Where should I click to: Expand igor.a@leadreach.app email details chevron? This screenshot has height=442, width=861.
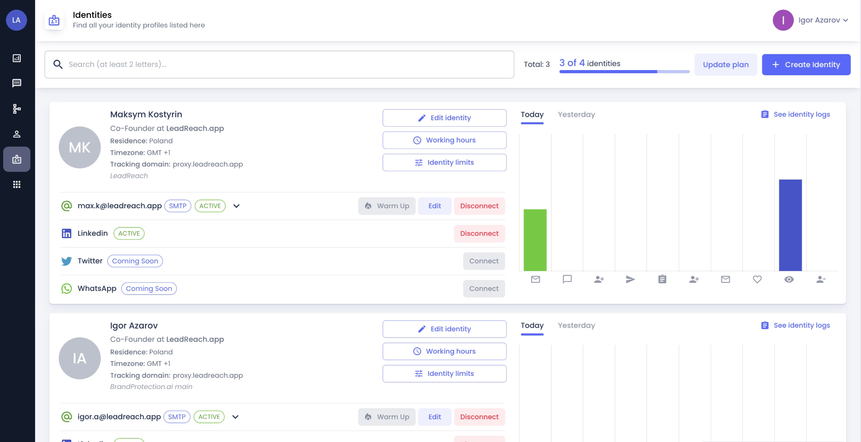[x=235, y=417]
